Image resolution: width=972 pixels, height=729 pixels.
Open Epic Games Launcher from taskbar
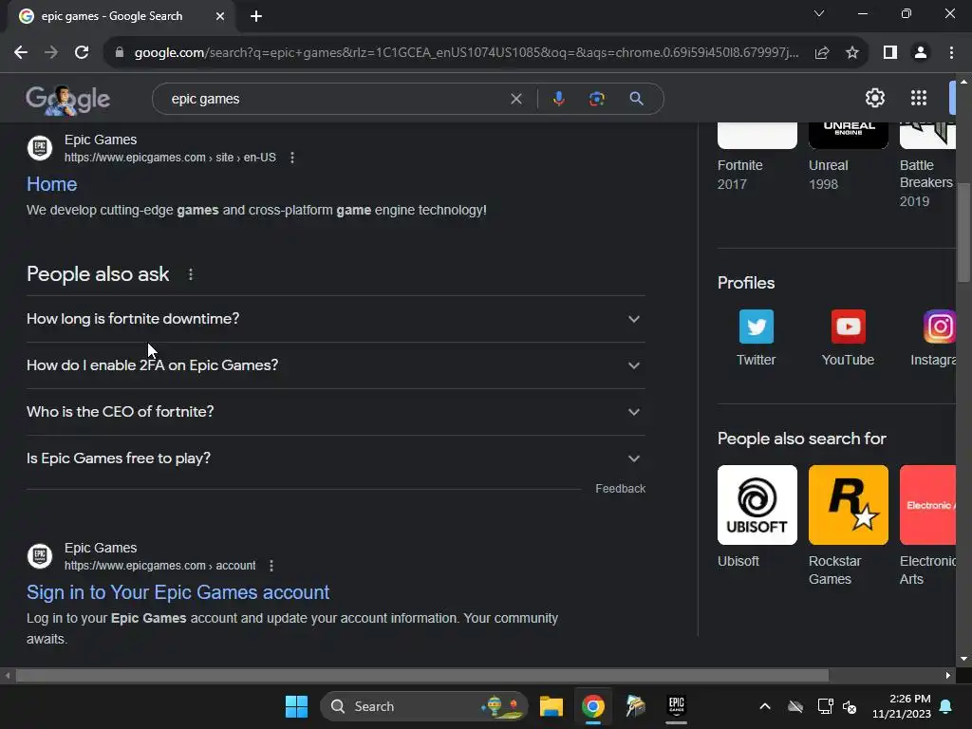[x=676, y=706]
